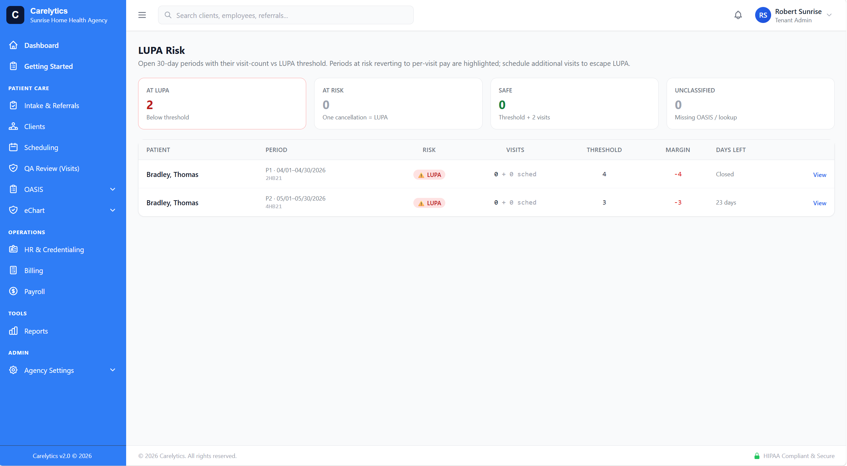Click the Closed days-left value
847x466 pixels.
click(x=725, y=174)
